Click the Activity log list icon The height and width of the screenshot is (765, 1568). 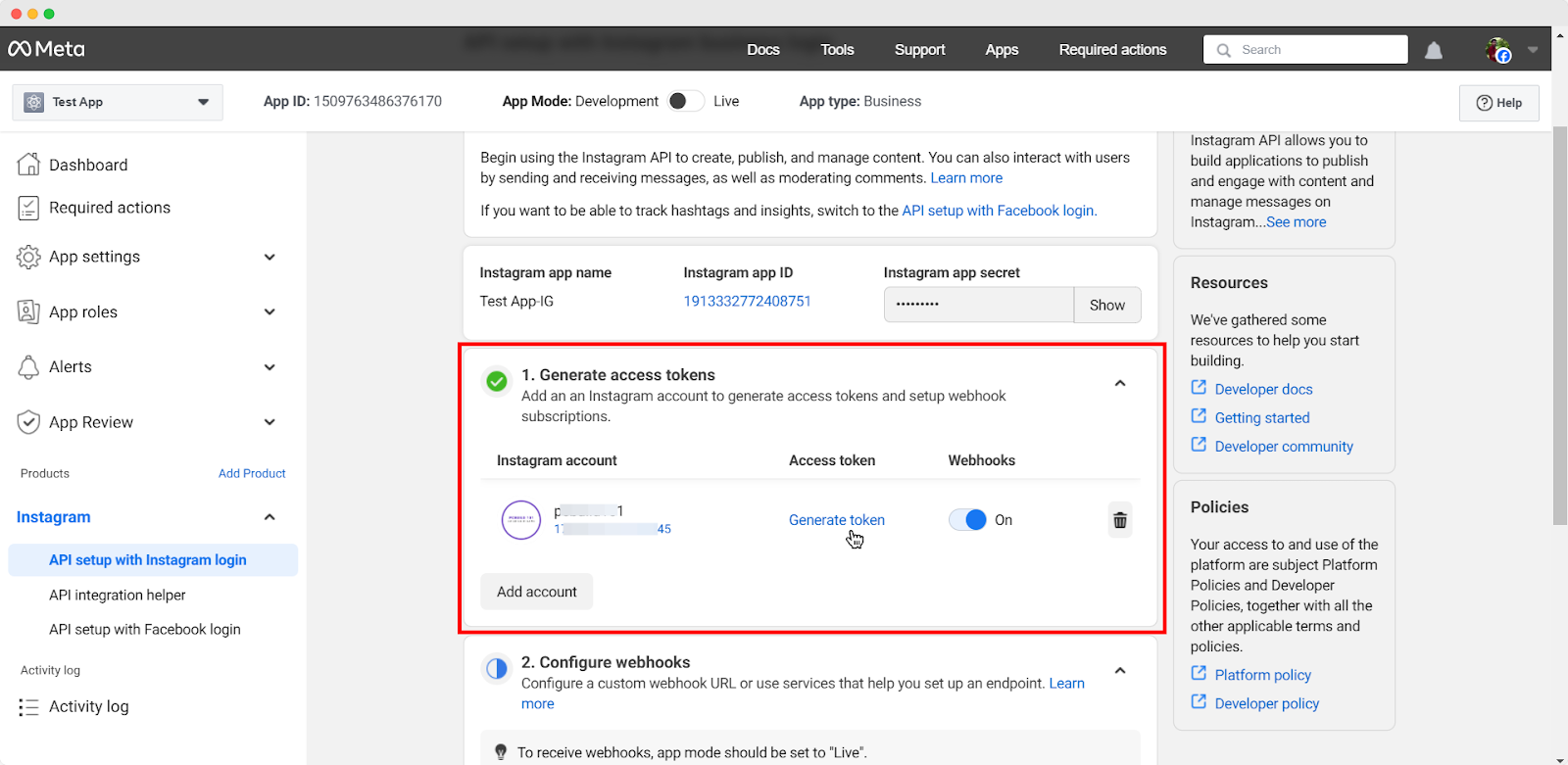pos(28,707)
